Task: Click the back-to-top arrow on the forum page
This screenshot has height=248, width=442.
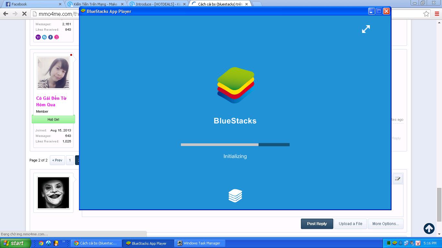Action: (429, 229)
